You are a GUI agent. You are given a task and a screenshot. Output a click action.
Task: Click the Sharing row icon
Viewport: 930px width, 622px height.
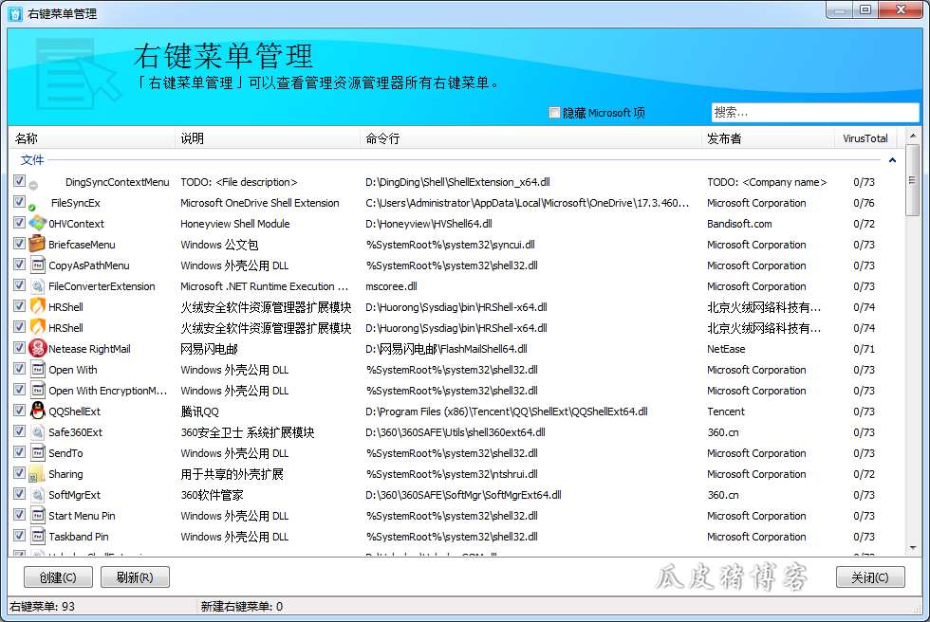click(37, 474)
